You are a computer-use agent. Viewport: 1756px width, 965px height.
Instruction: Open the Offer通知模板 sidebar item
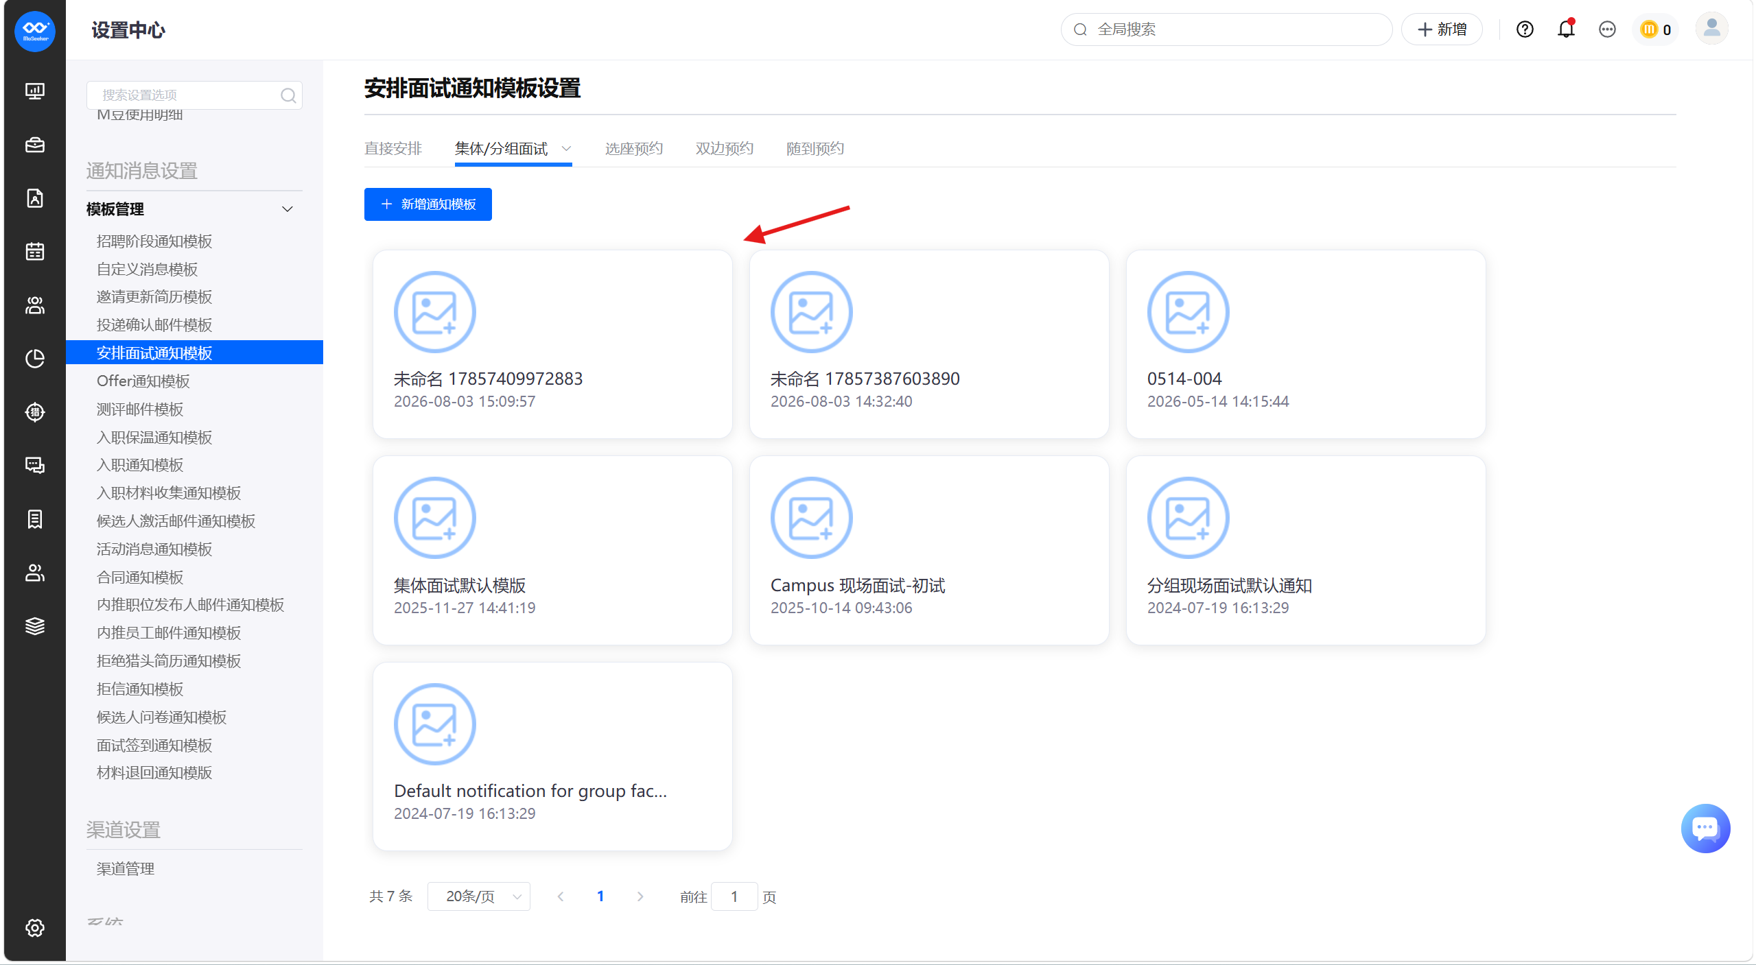click(x=143, y=381)
